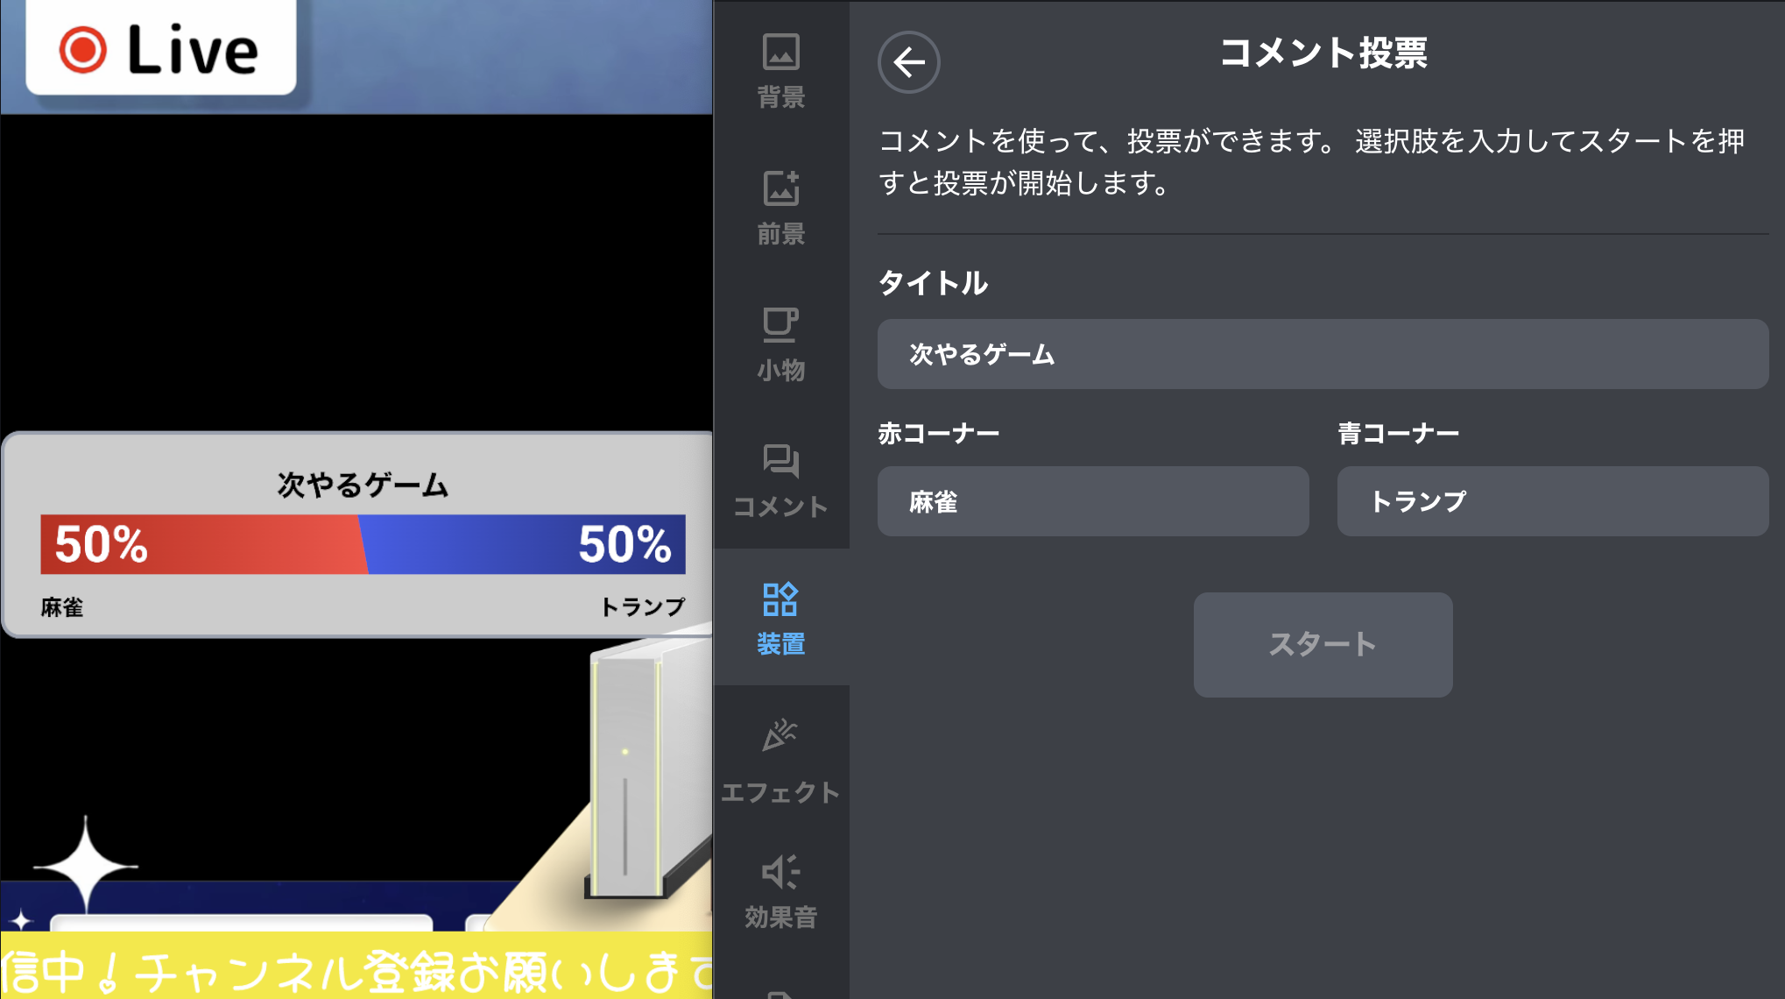Click the blue 50% vote bar

[x=526, y=544]
